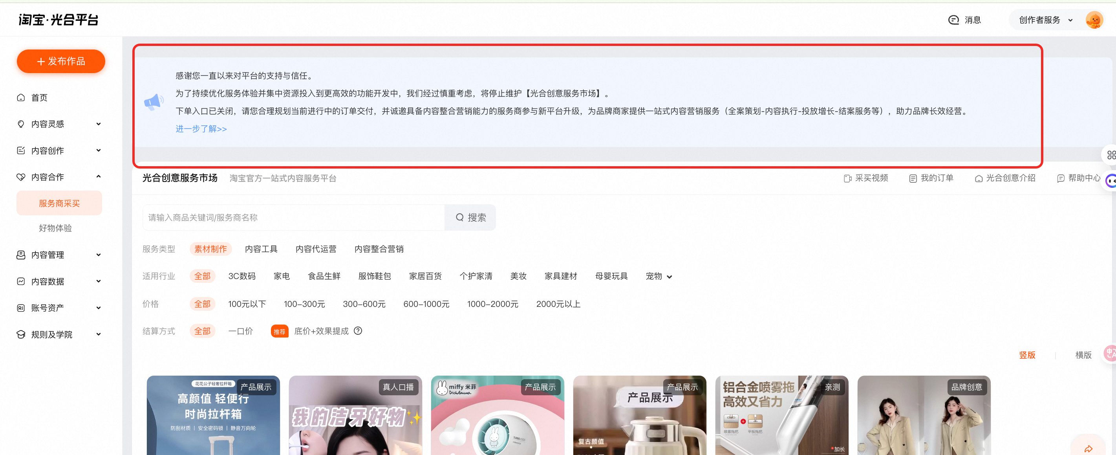This screenshot has width=1116, height=455.
Task: Click the share arrow icon at bottom right
Action: coord(1088,448)
